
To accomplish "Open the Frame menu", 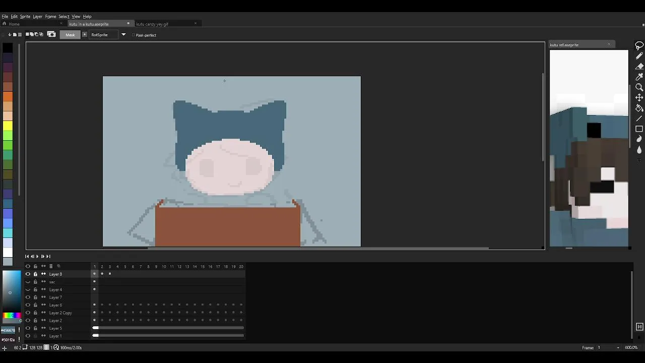I will click(50, 17).
